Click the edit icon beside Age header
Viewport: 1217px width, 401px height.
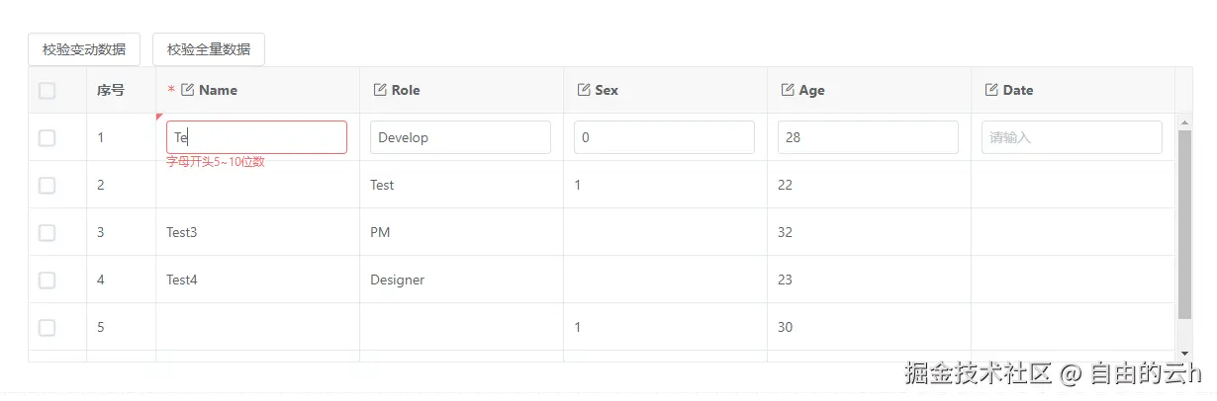788,90
